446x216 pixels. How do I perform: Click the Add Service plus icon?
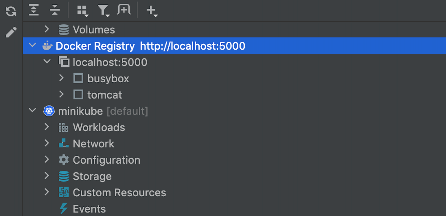pos(152,11)
